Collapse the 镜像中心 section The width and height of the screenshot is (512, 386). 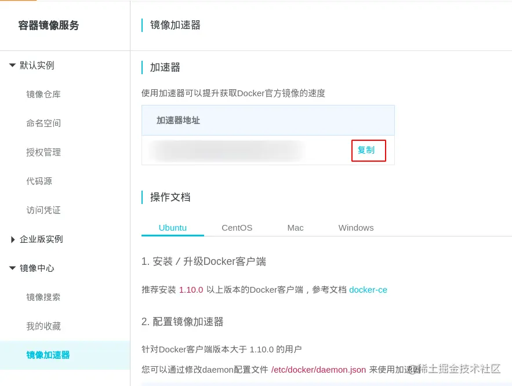(x=12, y=268)
